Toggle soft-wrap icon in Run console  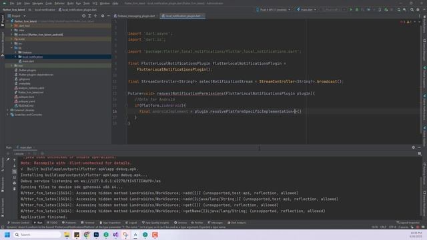(15, 171)
